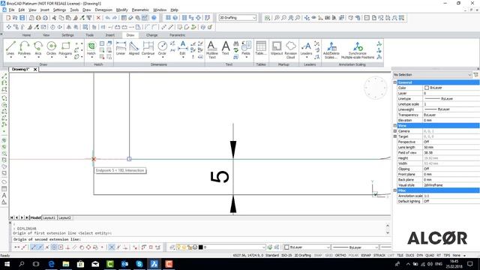480x270 pixels.
Task: Click the red delete X toolbar icon
Action: [98, 18]
